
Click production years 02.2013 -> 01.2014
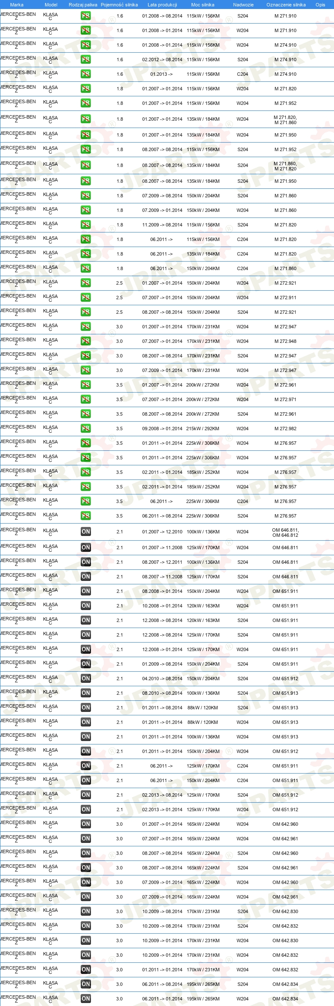click(x=162, y=810)
